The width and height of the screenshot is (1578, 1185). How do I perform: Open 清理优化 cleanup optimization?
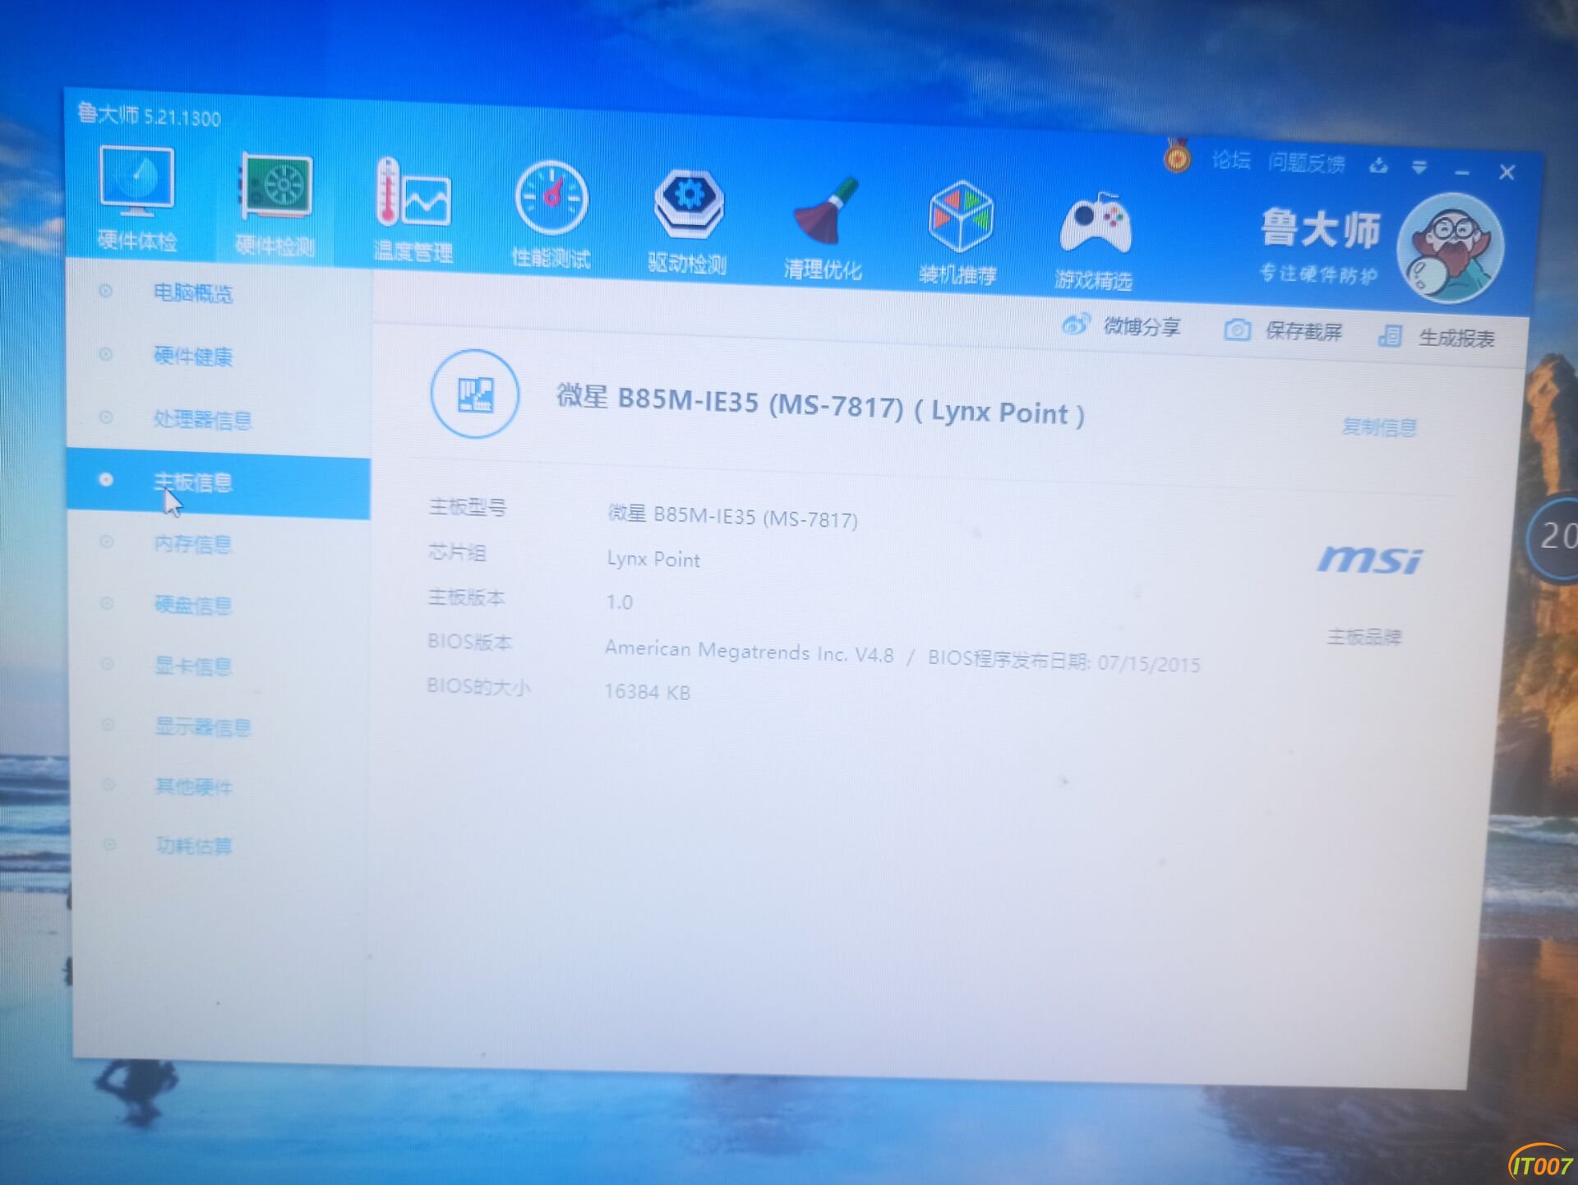pos(824,228)
